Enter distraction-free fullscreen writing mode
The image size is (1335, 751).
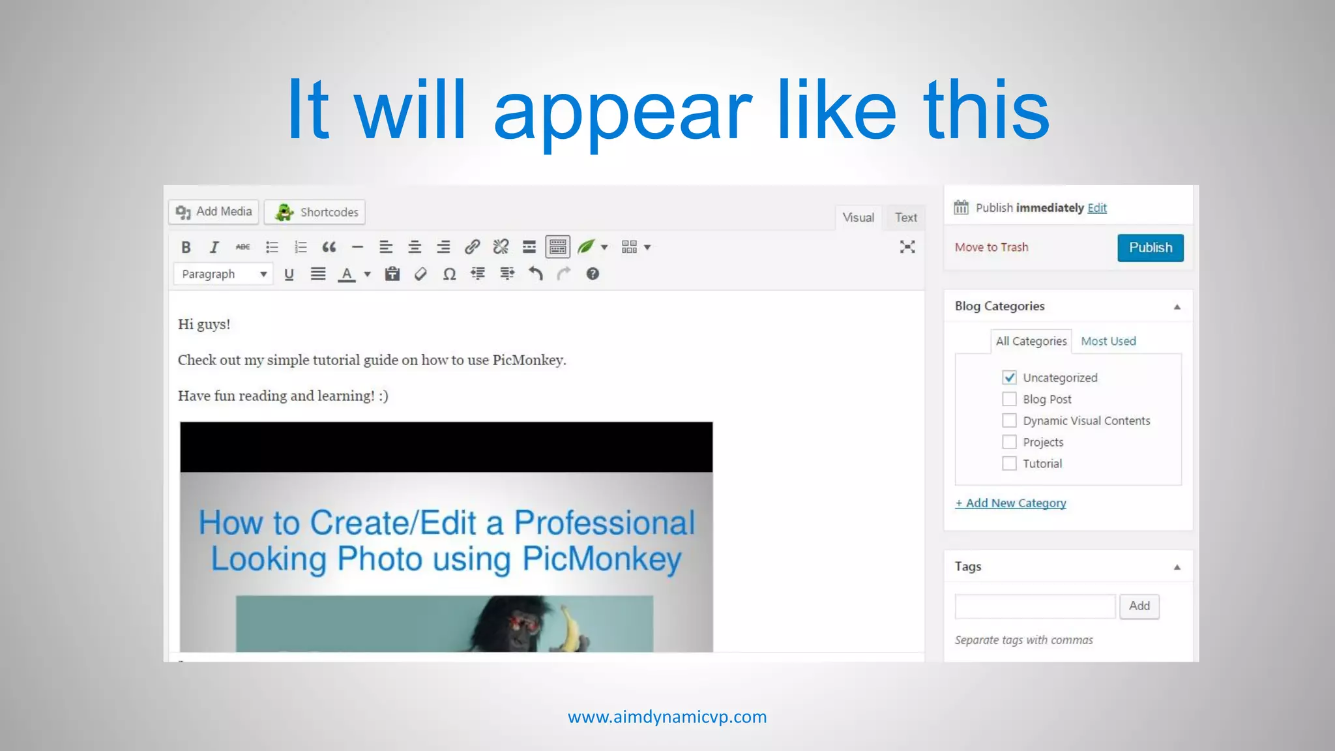tap(907, 247)
